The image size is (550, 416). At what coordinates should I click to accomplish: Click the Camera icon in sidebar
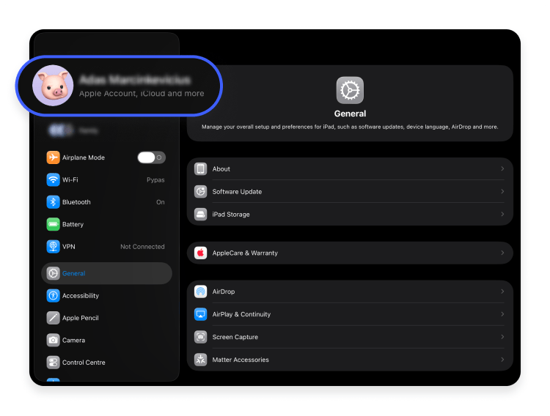(x=53, y=340)
